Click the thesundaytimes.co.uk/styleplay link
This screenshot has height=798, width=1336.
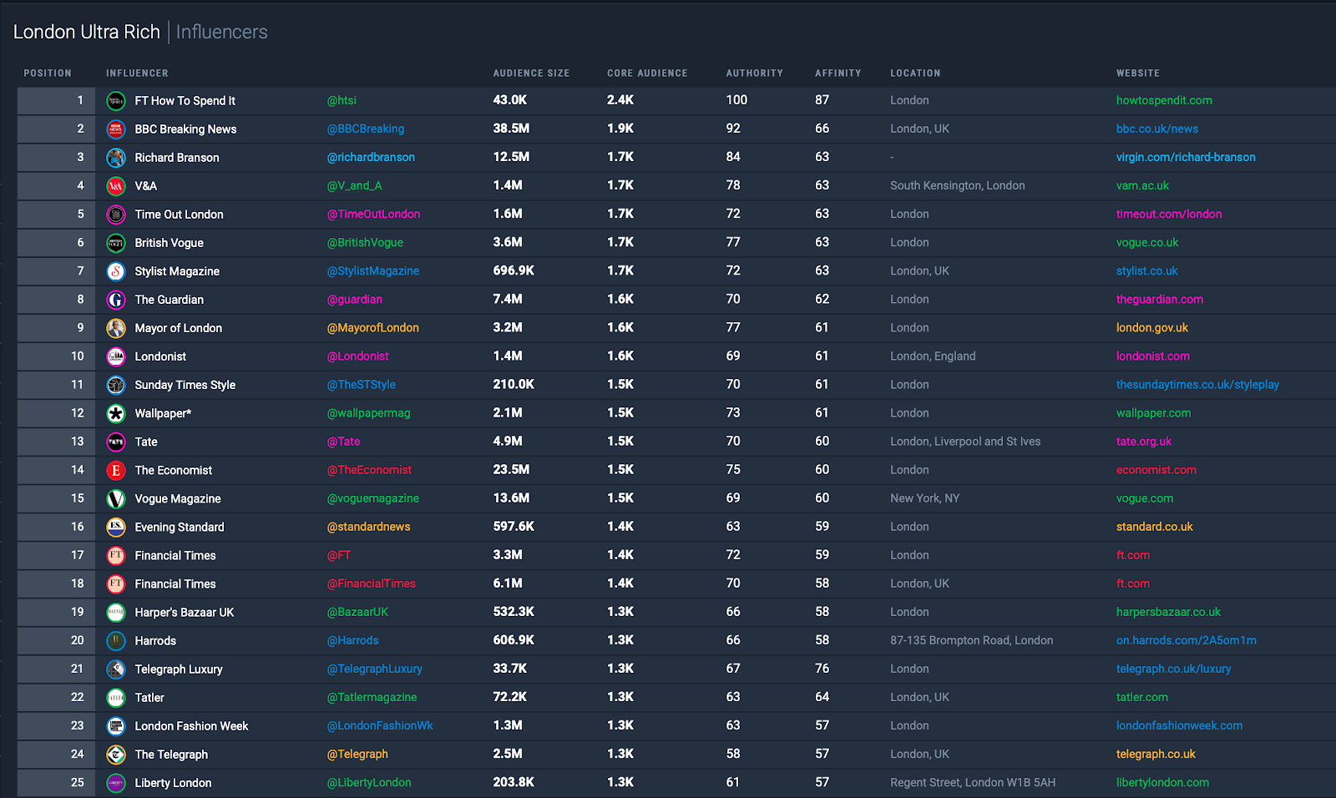click(x=1197, y=384)
